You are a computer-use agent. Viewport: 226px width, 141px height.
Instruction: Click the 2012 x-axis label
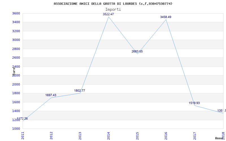tap(51, 136)
